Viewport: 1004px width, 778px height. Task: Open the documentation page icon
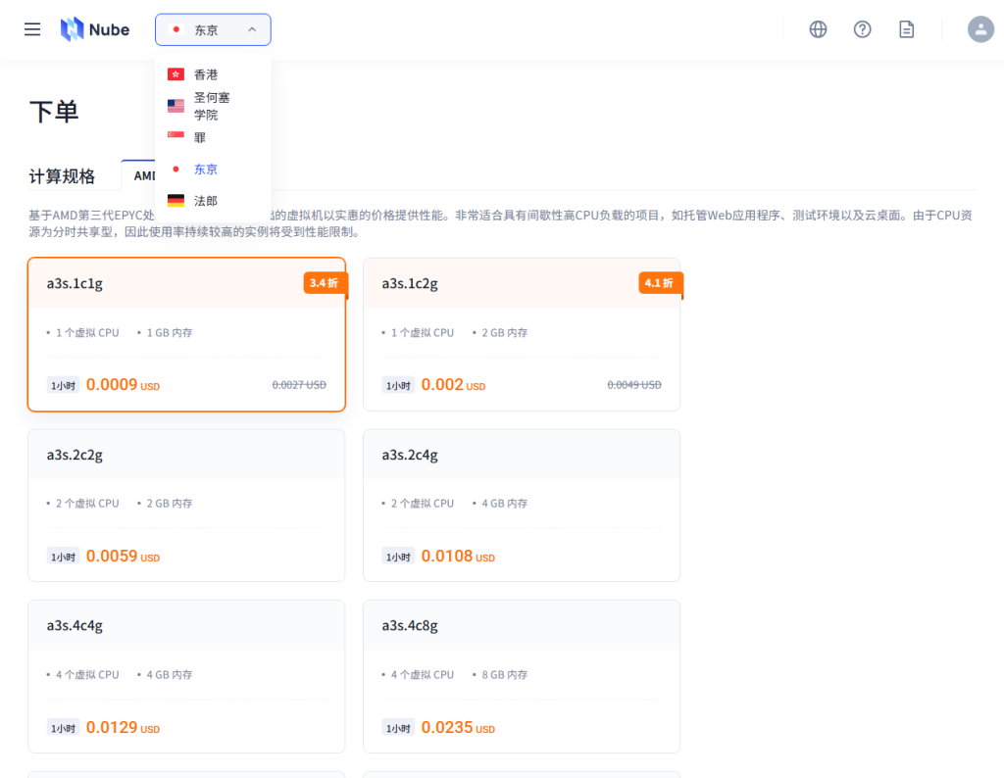[906, 29]
